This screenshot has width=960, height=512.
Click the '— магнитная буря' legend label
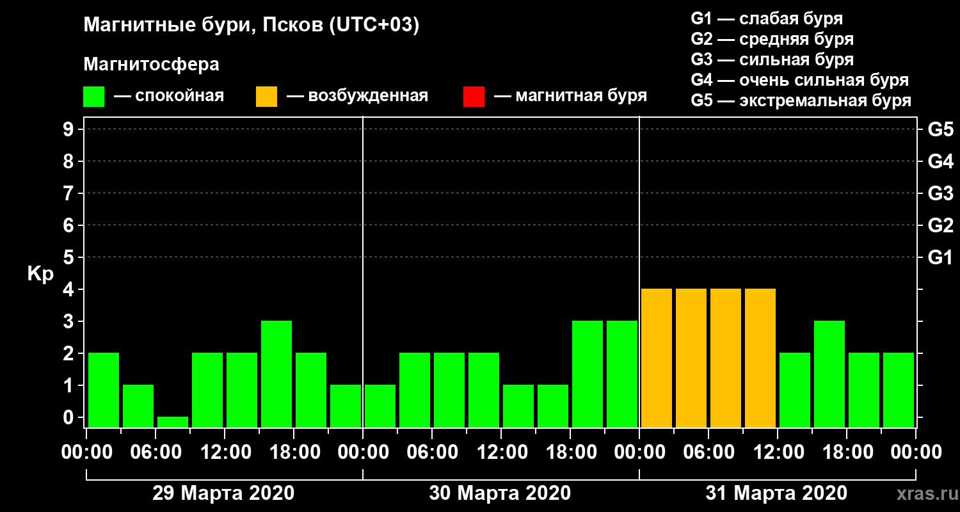click(x=570, y=96)
